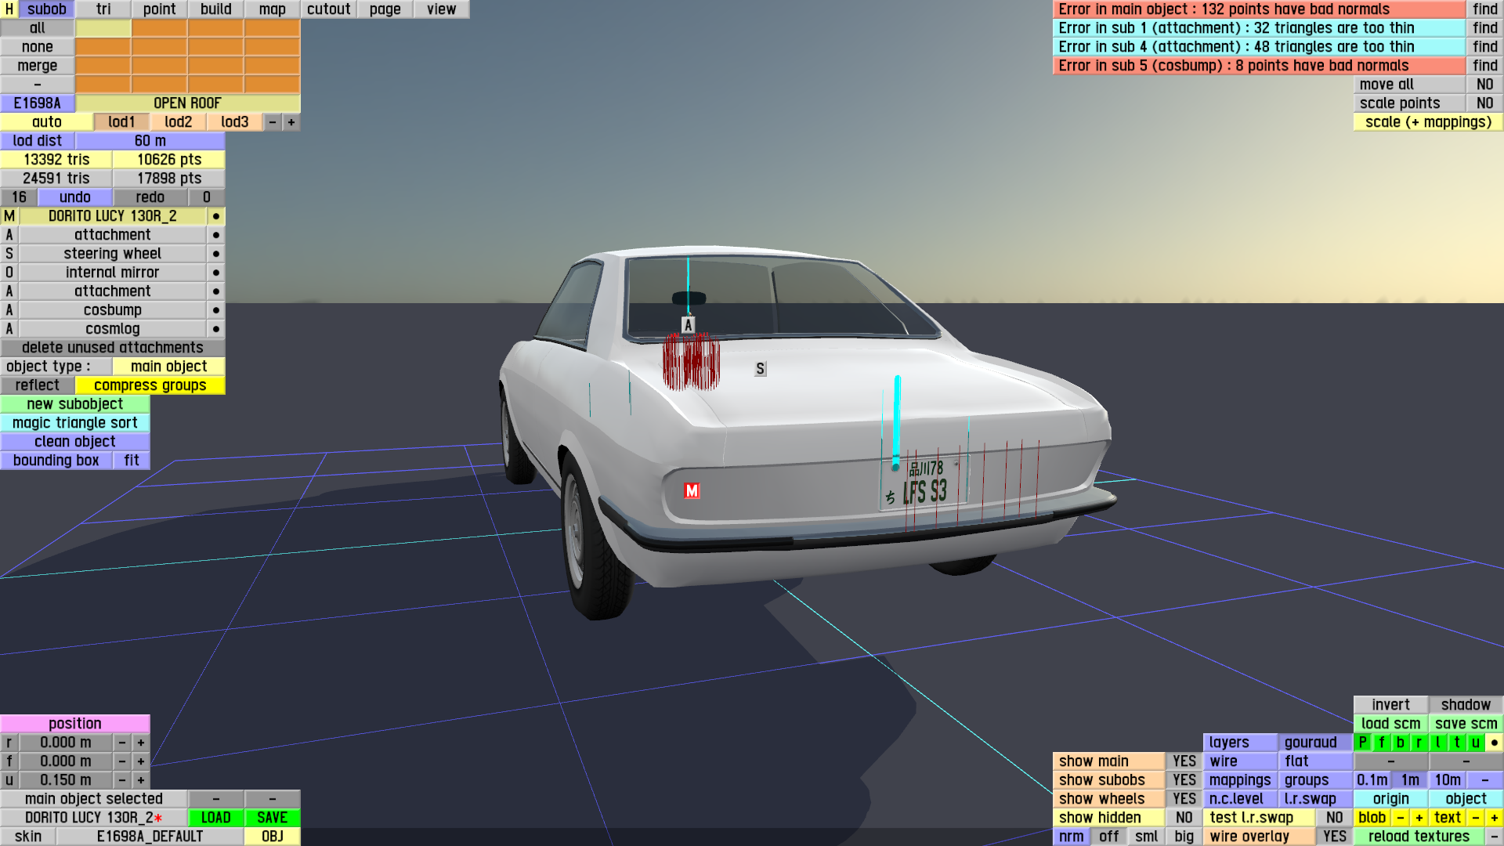The image size is (1504, 846).
Task: Switch to the cutout mode tab
Action: tap(328, 9)
